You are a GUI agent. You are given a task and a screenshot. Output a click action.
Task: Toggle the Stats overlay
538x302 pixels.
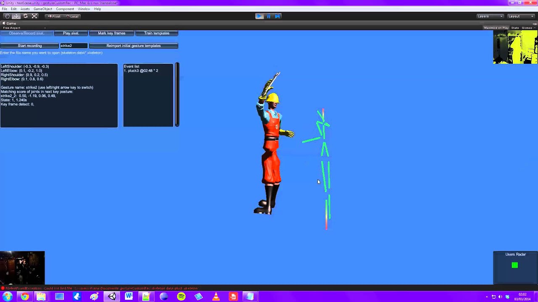click(x=515, y=28)
